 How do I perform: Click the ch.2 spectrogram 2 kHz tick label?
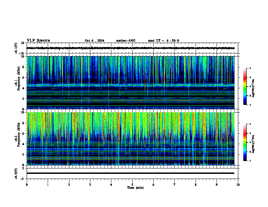[x=23, y=155]
